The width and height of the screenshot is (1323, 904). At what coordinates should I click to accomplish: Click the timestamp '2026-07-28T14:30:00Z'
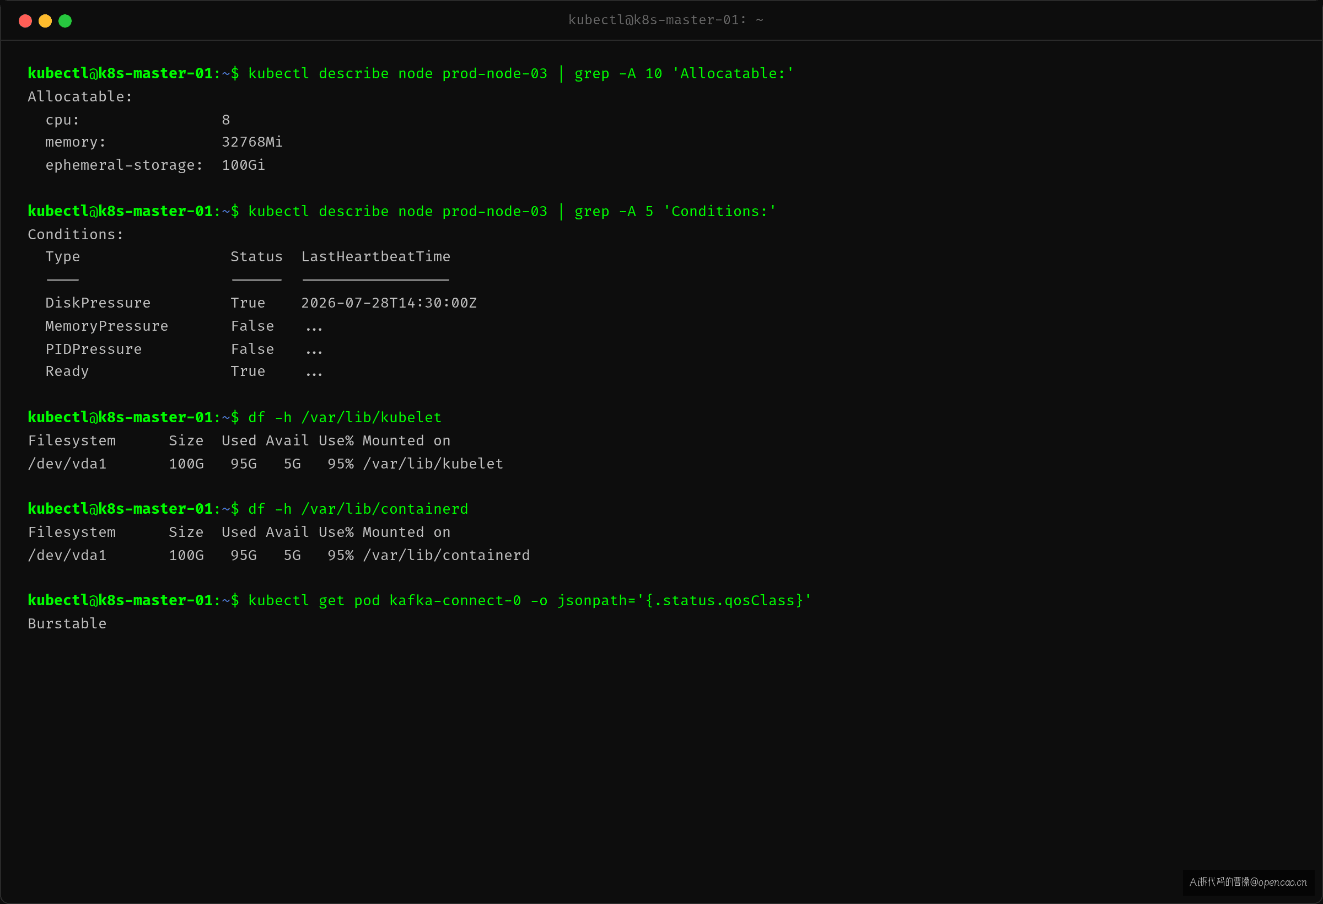(389, 303)
